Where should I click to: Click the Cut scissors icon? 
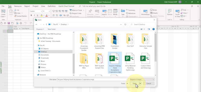15,10
